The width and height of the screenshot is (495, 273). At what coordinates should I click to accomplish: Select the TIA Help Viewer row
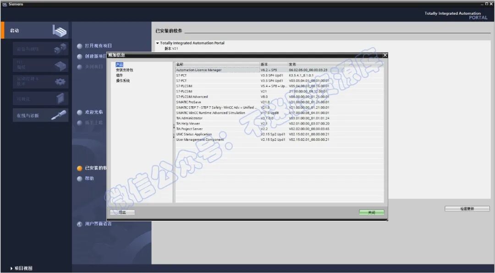(x=280, y=123)
